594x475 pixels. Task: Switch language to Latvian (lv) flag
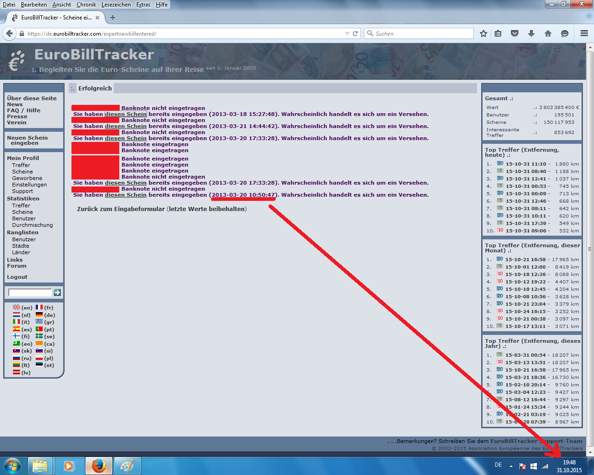coord(17,372)
